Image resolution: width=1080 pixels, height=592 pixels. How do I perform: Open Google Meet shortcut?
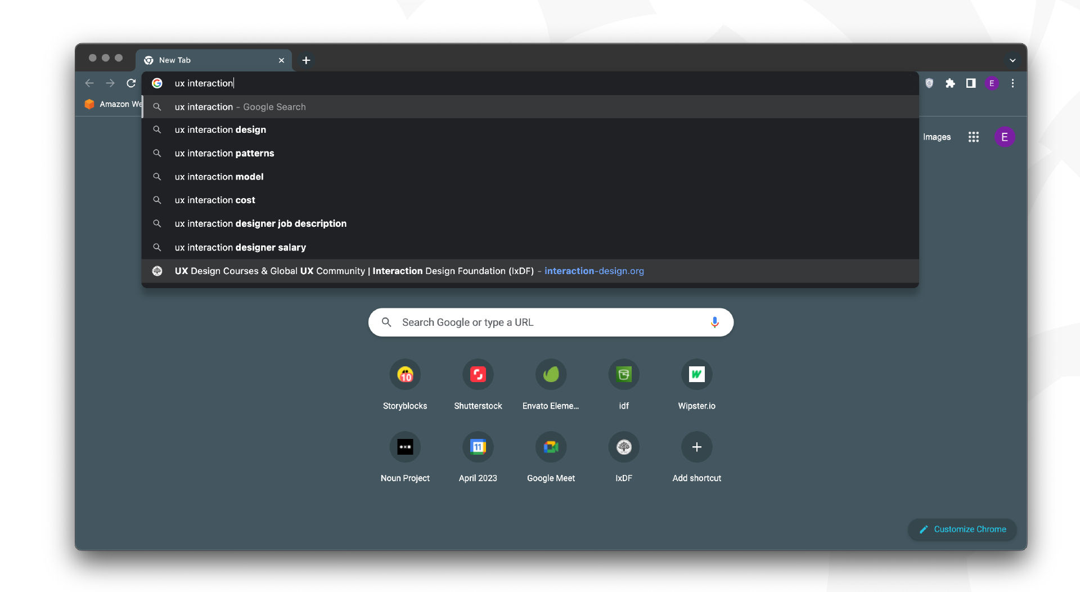(551, 458)
